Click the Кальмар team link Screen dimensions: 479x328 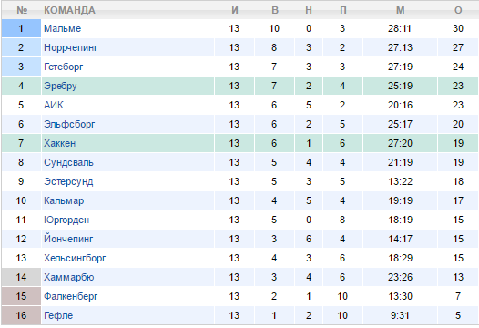pyautogui.click(x=64, y=200)
